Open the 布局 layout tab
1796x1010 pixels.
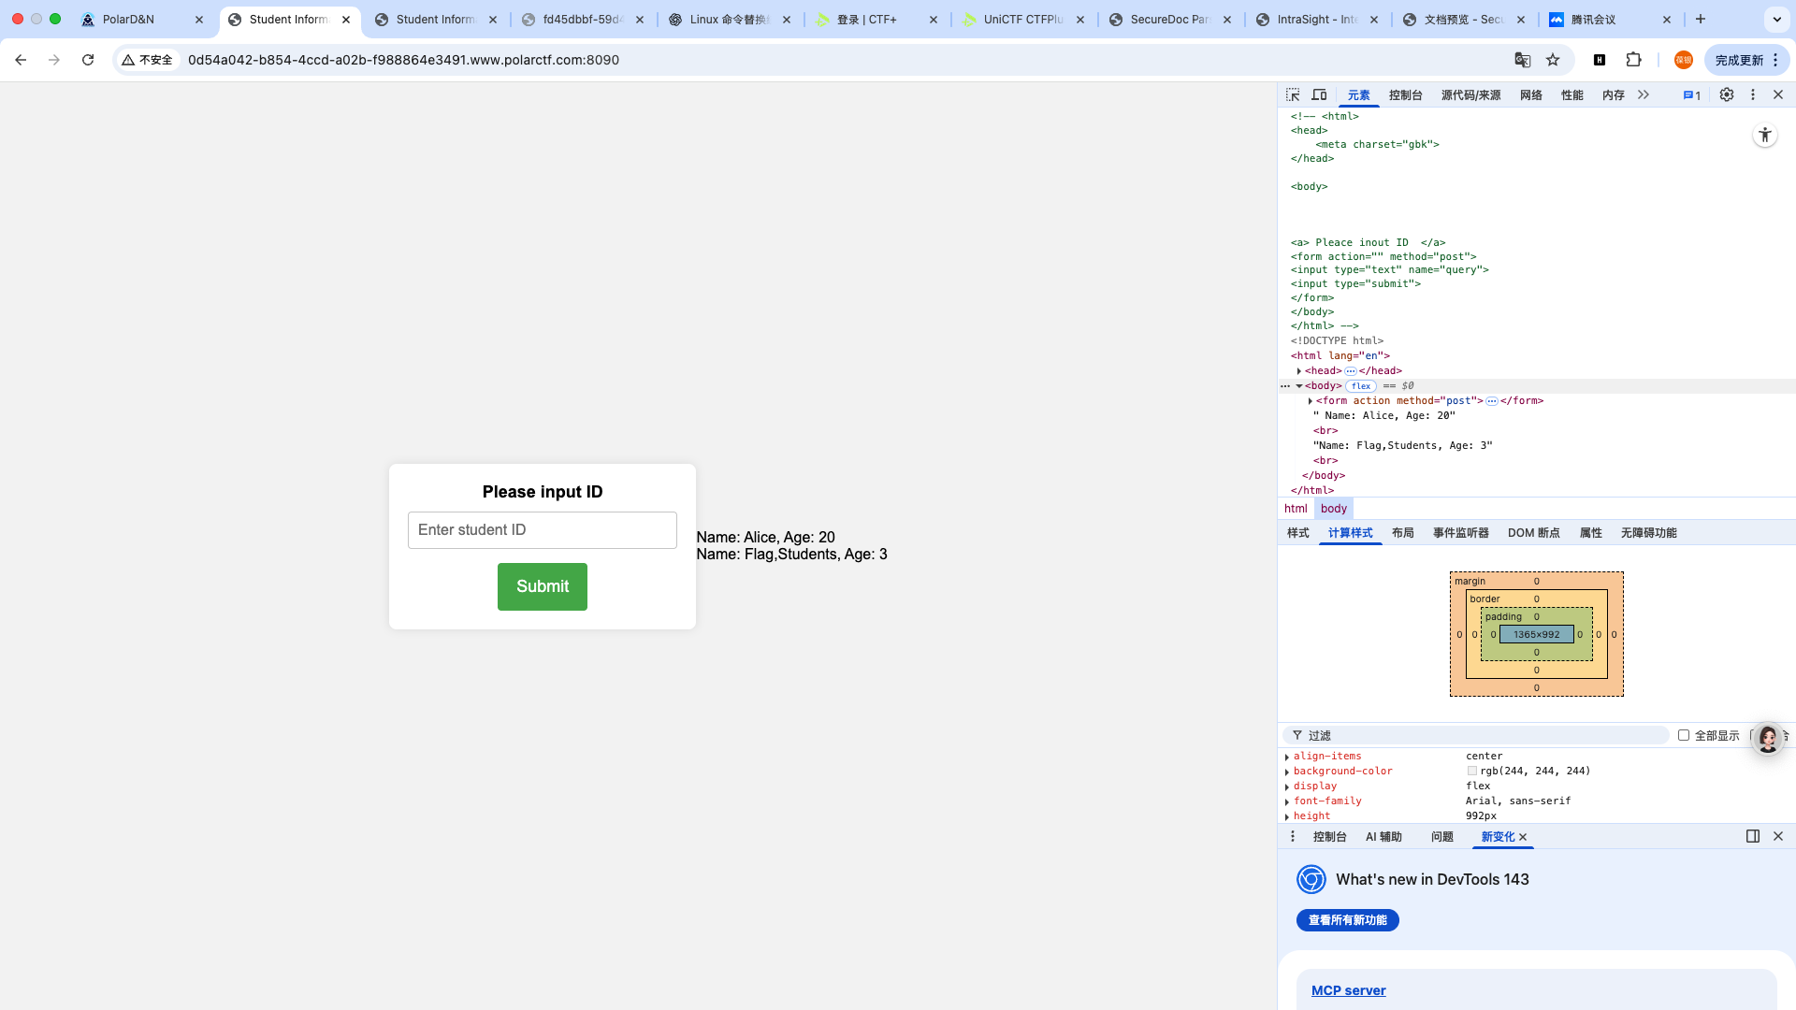[x=1402, y=533]
